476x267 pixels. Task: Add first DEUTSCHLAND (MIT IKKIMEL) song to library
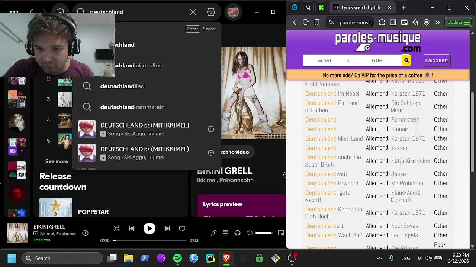(211, 129)
